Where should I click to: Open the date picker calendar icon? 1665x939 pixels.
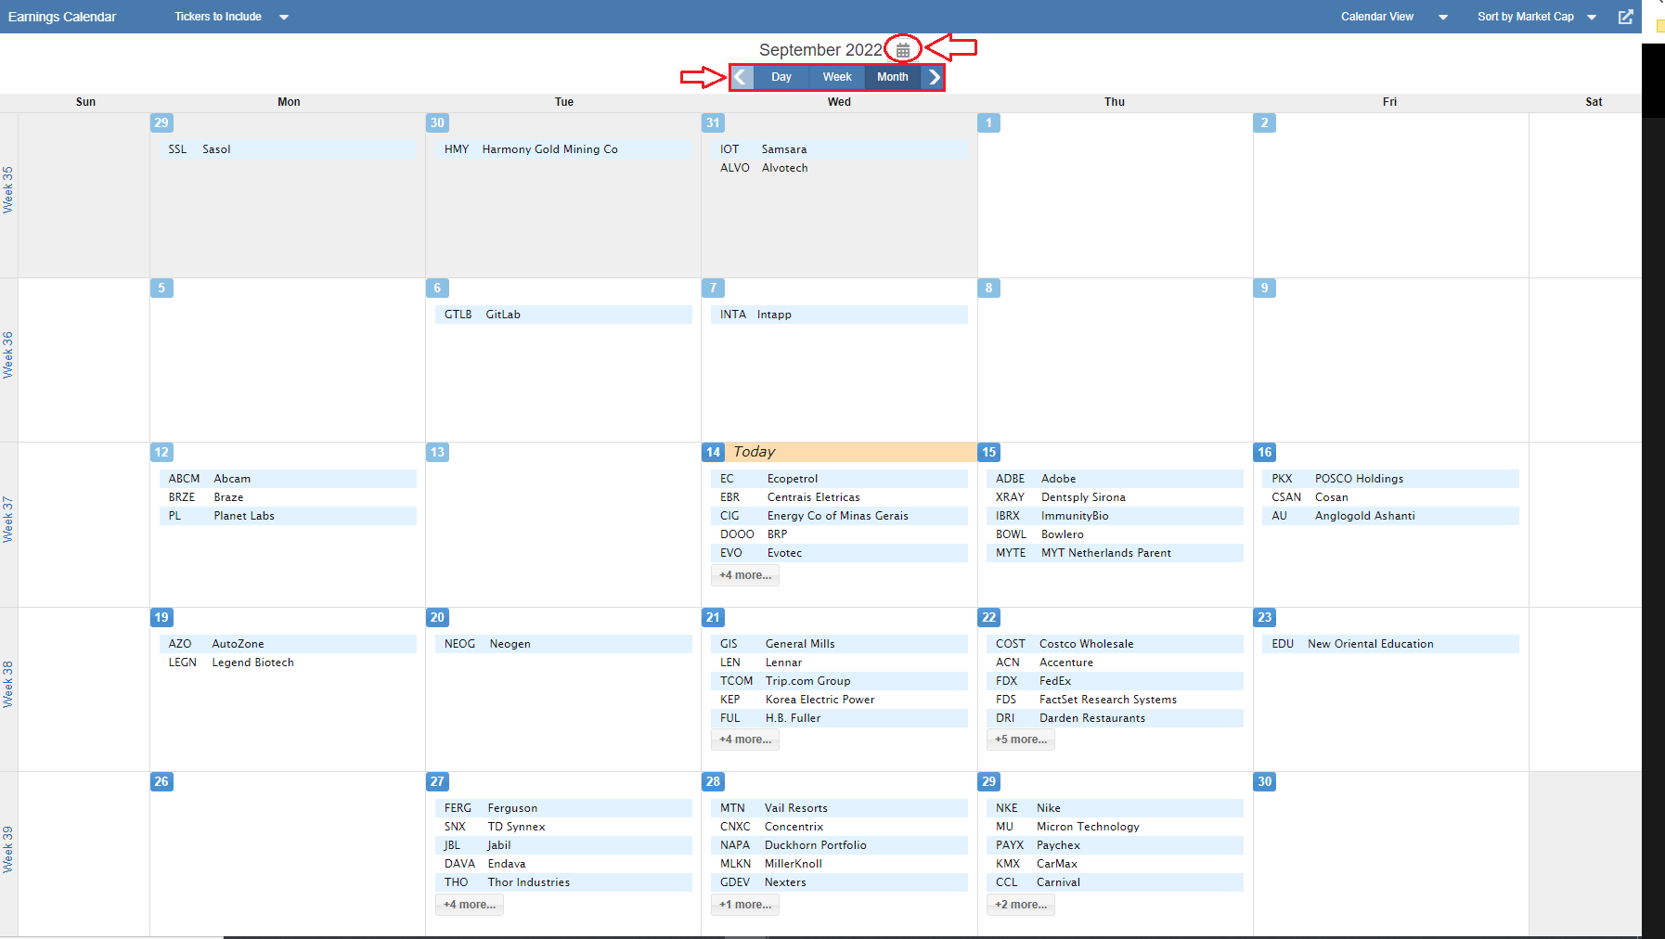click(903, 50)
